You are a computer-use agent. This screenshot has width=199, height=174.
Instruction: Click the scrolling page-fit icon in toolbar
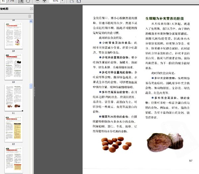(72, 1)
